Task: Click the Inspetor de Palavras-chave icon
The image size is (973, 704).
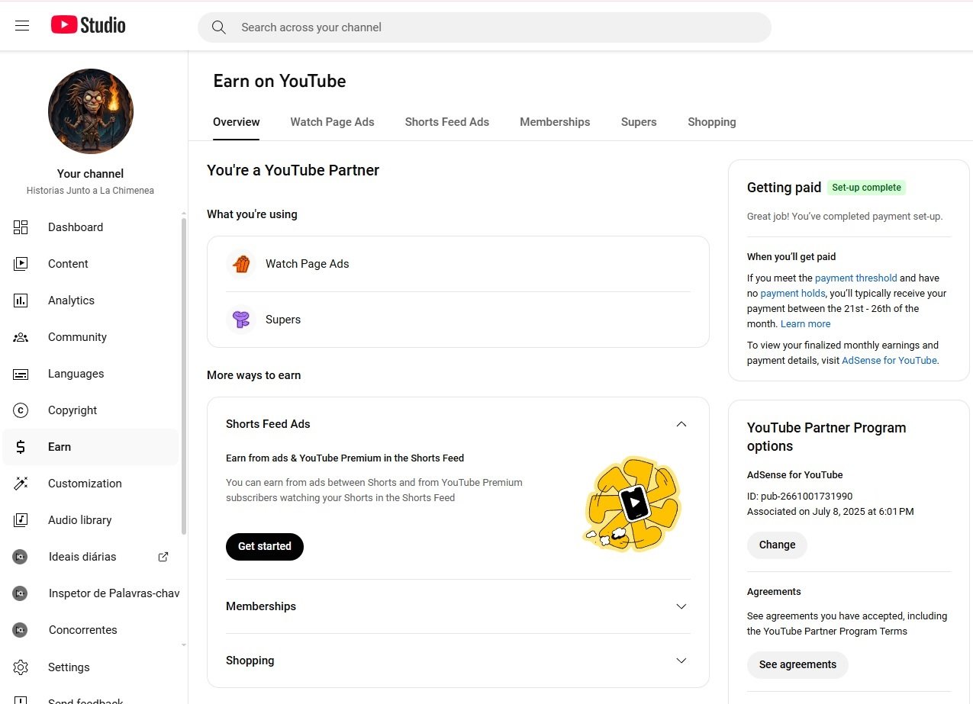Action: (20, 593)
